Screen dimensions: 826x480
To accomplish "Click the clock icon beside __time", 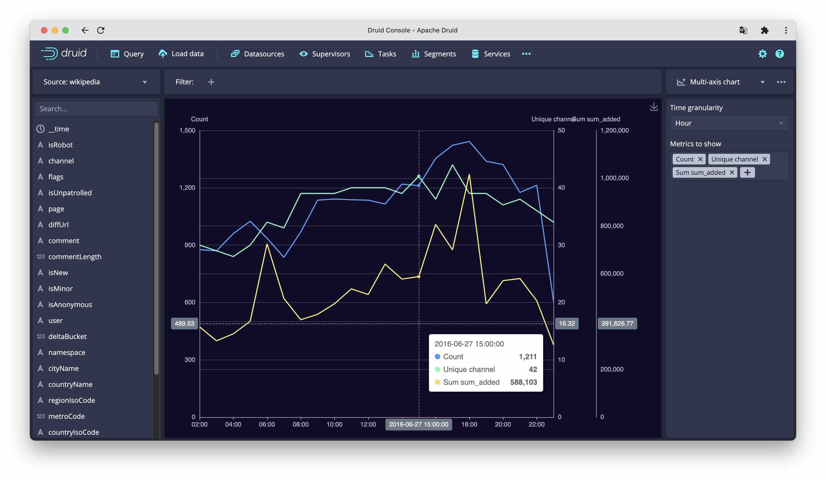I will [40, 129].
